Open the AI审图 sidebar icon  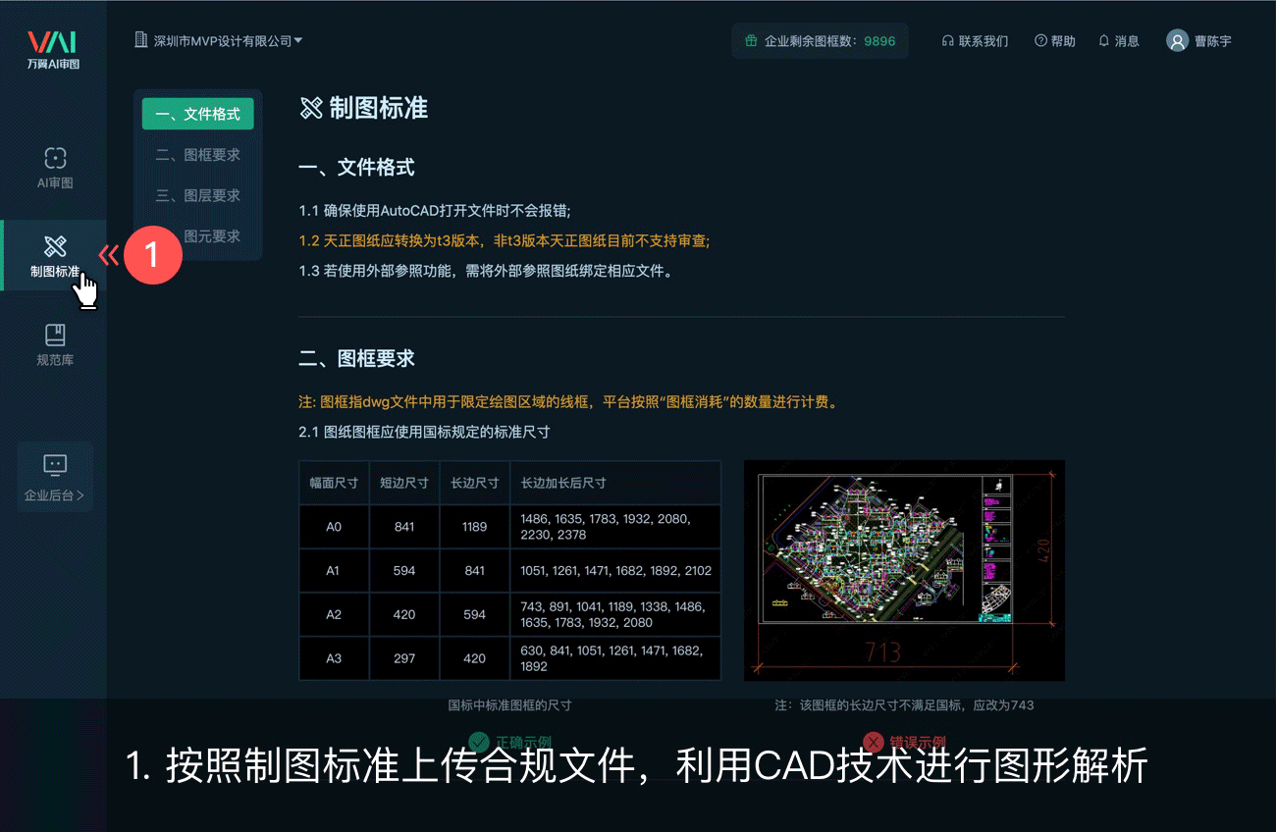pos(55,158)
